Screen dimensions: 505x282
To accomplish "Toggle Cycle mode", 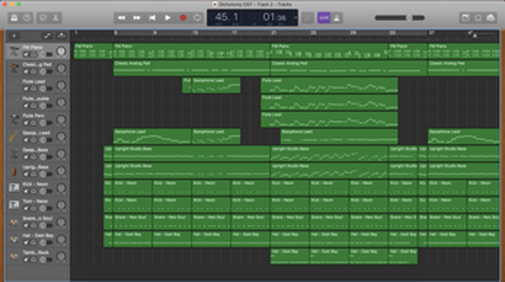I will (x=198, y=18).
